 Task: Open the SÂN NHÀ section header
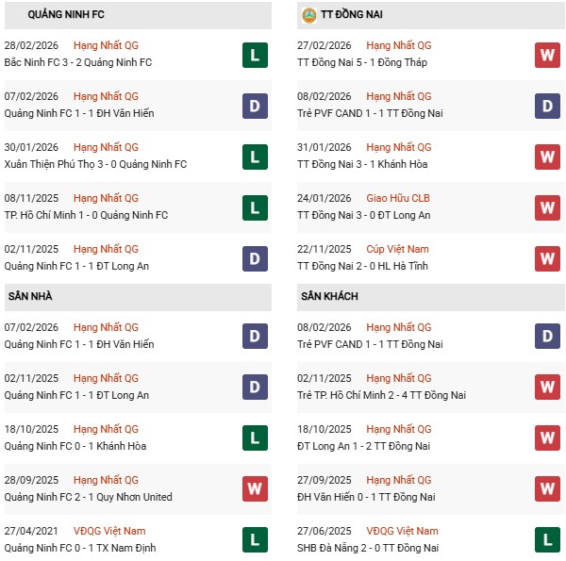click(x=30, y=296)
